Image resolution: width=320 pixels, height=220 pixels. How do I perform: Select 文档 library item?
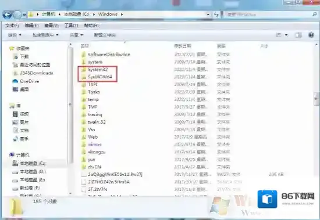point(24,131)
